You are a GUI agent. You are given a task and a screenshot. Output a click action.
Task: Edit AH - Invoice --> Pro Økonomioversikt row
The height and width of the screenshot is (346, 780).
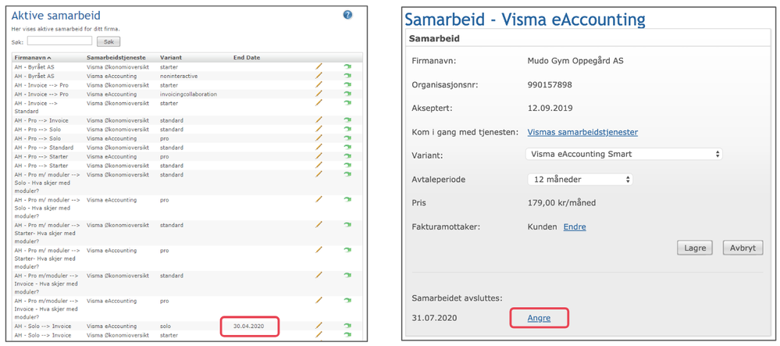[319, 84]
